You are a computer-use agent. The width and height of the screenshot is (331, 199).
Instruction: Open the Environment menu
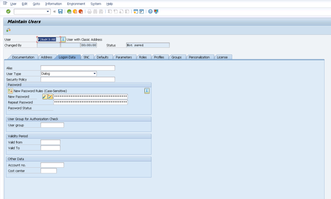point(76,4)
